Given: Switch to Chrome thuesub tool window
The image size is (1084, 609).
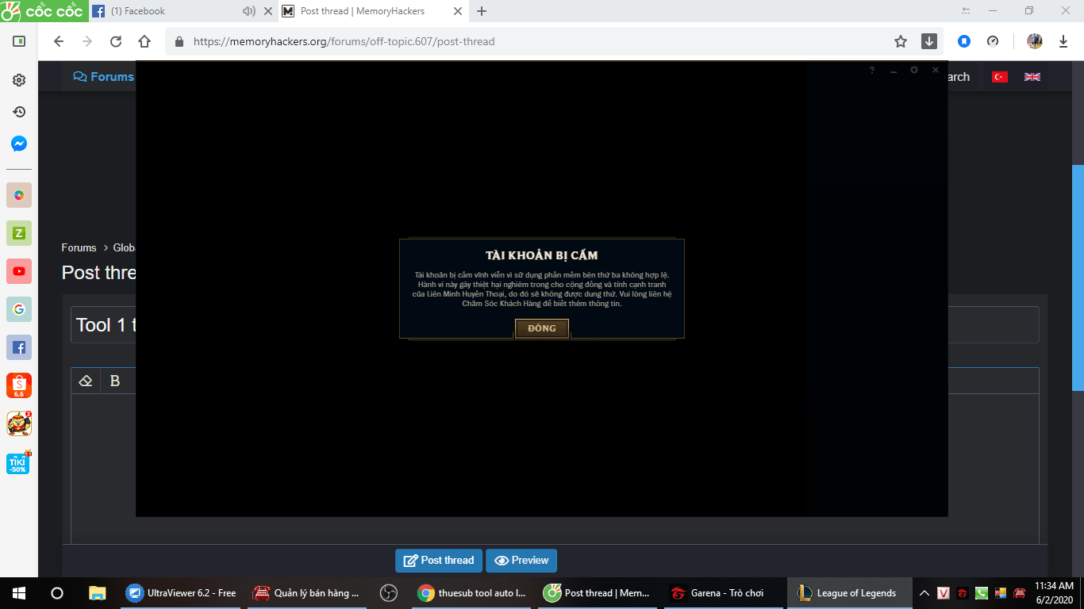Looking at the screenshot, I should tap(472, 592).
